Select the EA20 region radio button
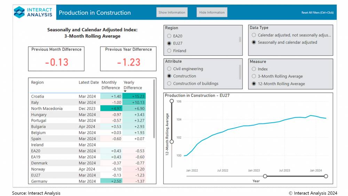The width and height of the screenshot is (348, 196). (169, 36)
